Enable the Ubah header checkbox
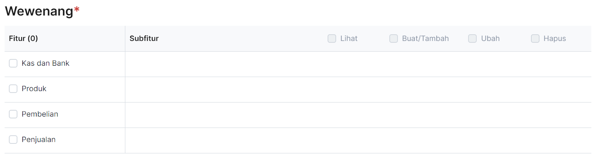This screenshot has height=159, width=597. click(x=472, y=39)
